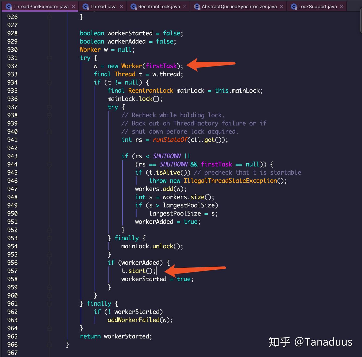Click the AbstractQueuedSynchronizer.java class file icon
The width and height of the screenshot is (362, 357).
[x=197, y=7]
